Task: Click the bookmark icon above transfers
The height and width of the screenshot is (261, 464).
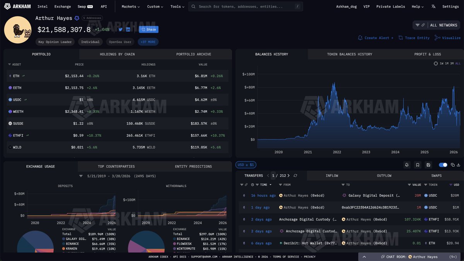Action: (418, 165)
